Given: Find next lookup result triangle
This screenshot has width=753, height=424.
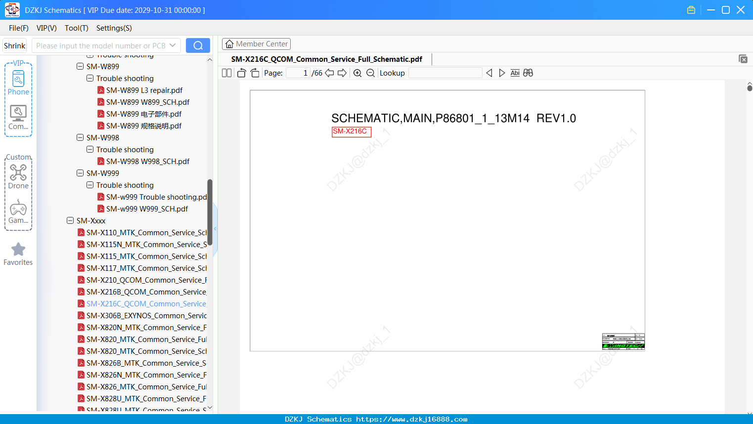Looking at the screenshot, I should [x=502, y=73].
